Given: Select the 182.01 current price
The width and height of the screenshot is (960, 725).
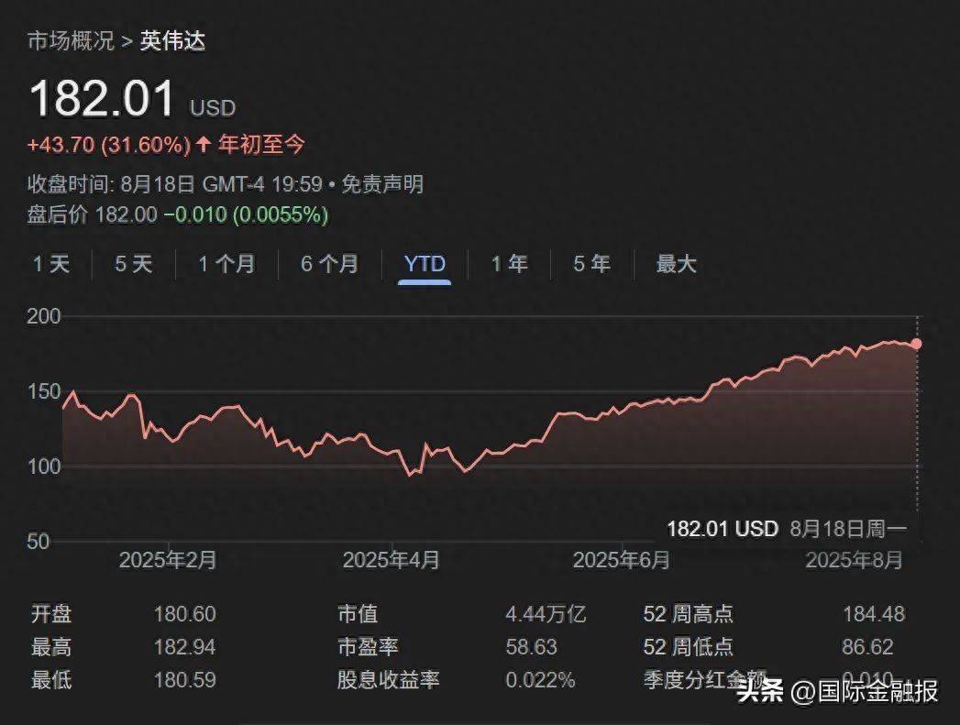Looking at the screenshot, I should 103,98.
